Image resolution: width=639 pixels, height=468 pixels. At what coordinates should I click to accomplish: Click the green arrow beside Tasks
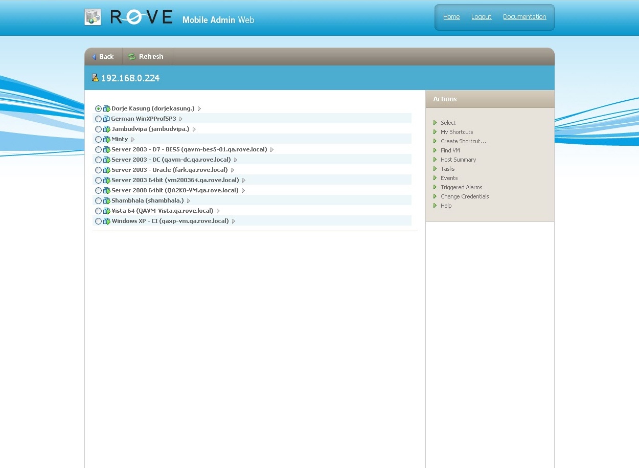(x=435, y=169)
